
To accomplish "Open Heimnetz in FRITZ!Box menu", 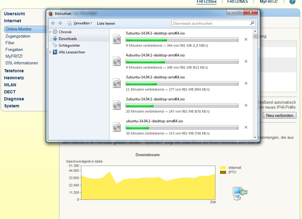I will pos(14,78).
